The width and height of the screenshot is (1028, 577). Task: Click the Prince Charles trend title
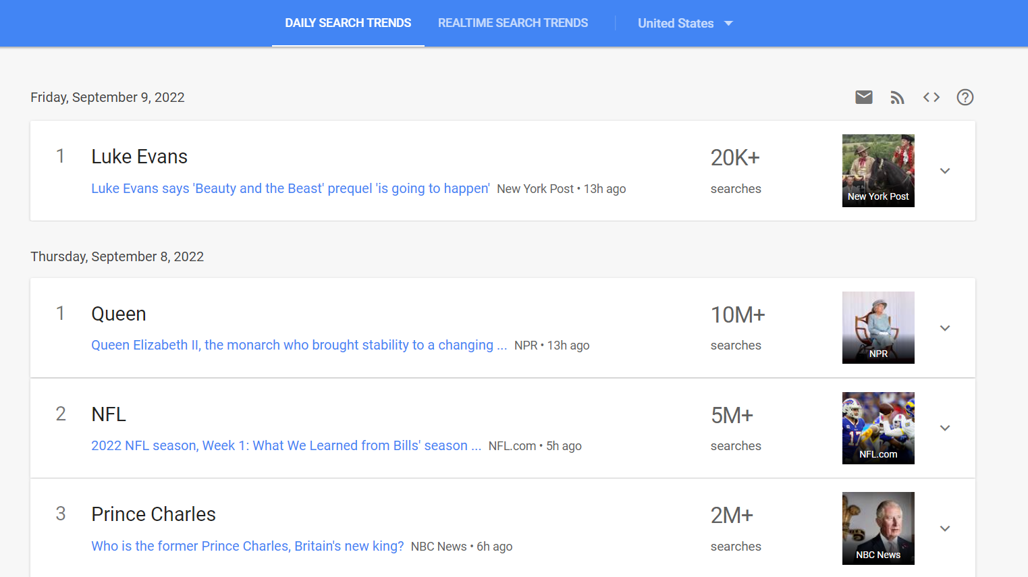154,514
